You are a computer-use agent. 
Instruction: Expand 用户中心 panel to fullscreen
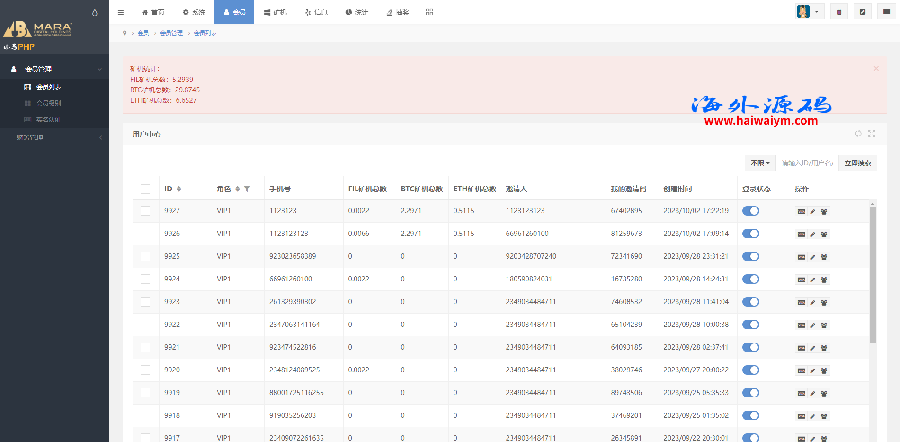[872, 134]
